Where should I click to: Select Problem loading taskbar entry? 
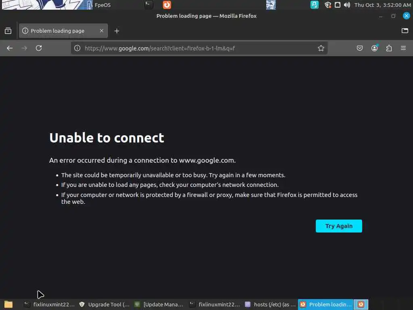[325, 304]
